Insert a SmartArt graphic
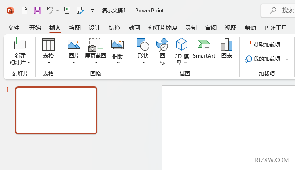The image size is (295, 170). [204, 48]
